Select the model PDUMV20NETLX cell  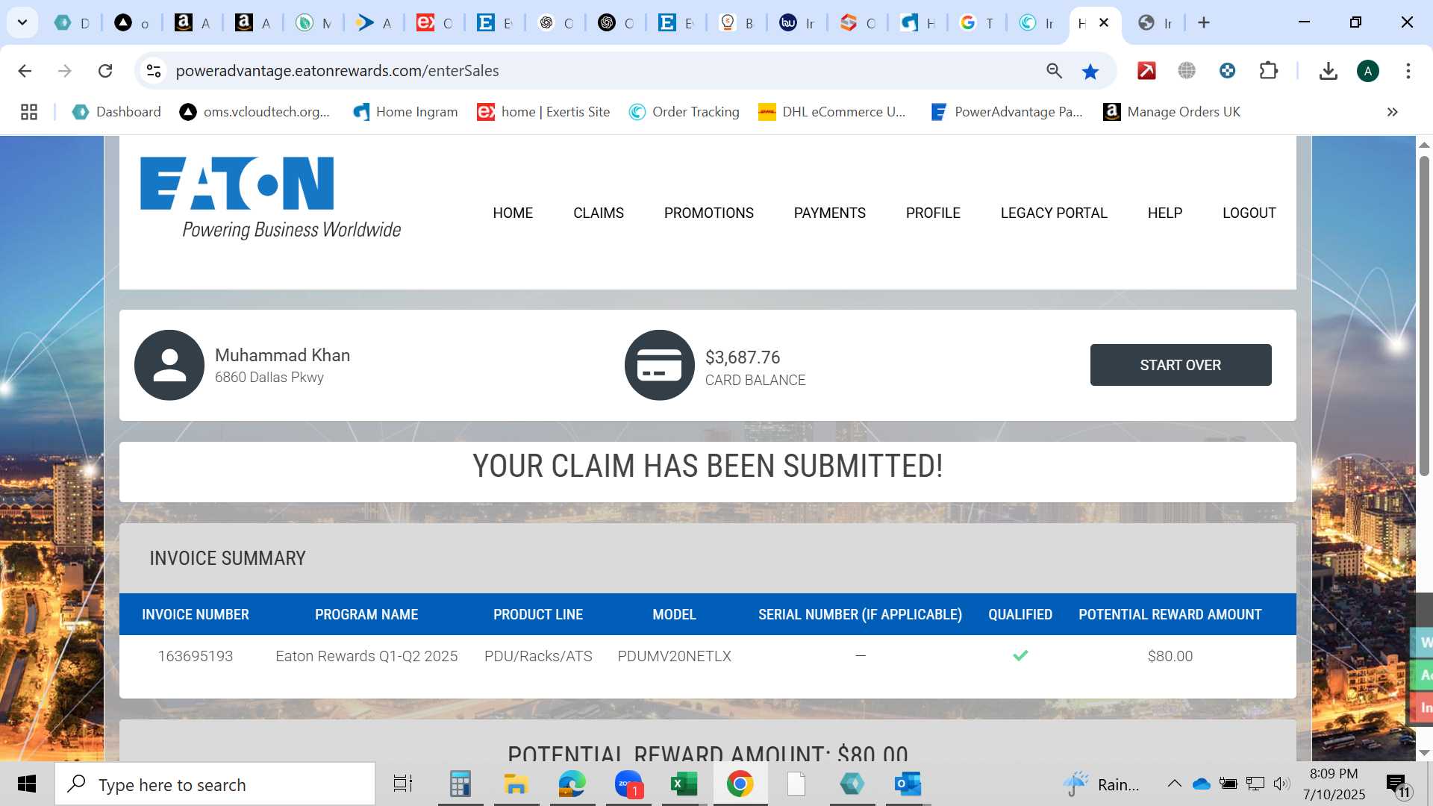675,656
